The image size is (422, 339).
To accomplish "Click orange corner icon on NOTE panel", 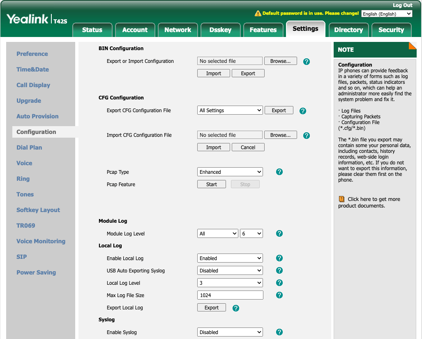I will point(412,46).
